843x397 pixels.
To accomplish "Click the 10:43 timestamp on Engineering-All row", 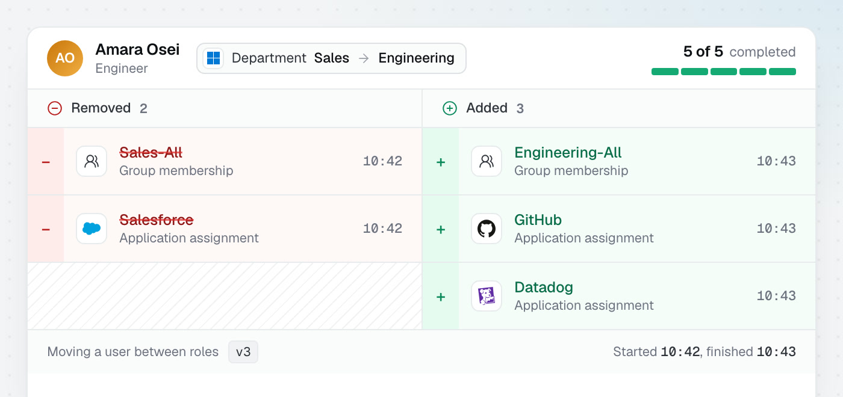I will 776,161.
